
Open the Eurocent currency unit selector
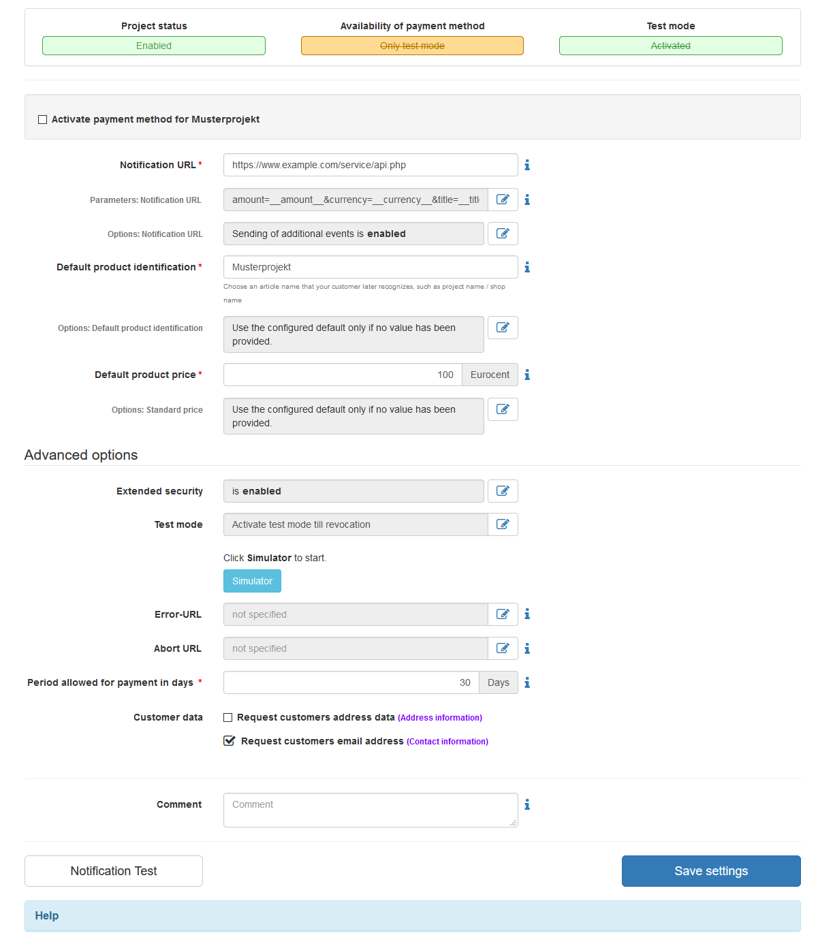coord(490,374)
